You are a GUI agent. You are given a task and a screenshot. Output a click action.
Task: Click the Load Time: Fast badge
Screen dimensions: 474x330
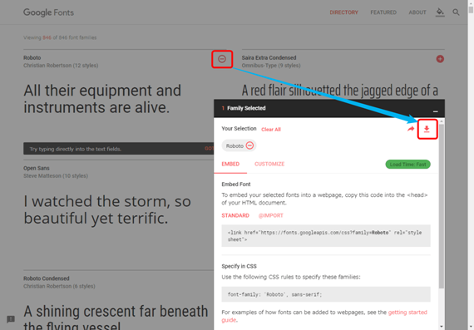[x=407, y=165]
